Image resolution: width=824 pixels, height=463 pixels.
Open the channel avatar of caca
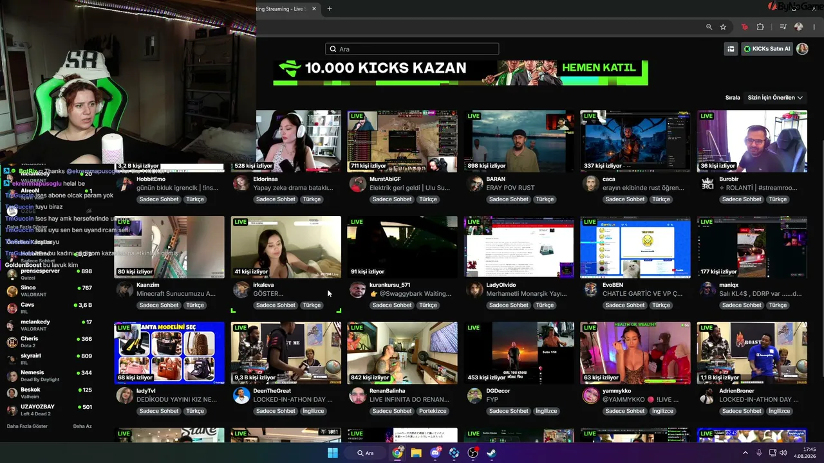pos(590,184)
